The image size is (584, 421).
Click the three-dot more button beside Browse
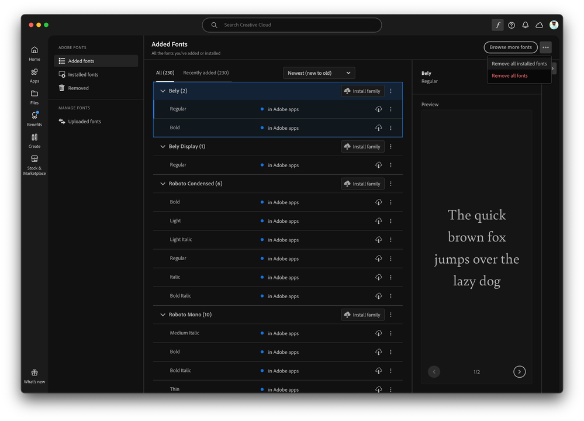click(x=545, y=47)
